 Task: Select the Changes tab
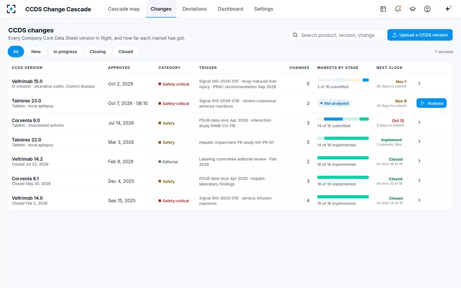[x=161, y=9]
